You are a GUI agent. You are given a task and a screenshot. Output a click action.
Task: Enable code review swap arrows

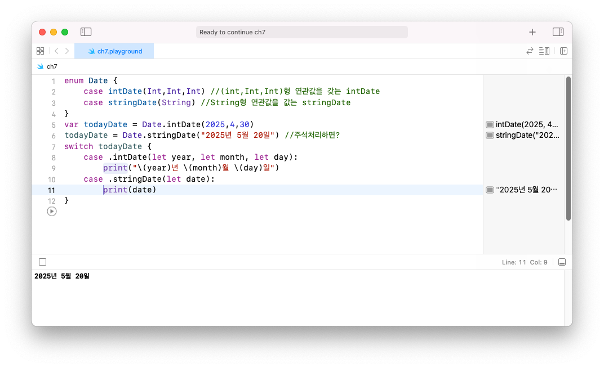click(x=530, y=51)
